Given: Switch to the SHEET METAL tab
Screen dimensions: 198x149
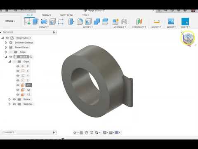Looking at the screenshot, I should click(67, 15).
